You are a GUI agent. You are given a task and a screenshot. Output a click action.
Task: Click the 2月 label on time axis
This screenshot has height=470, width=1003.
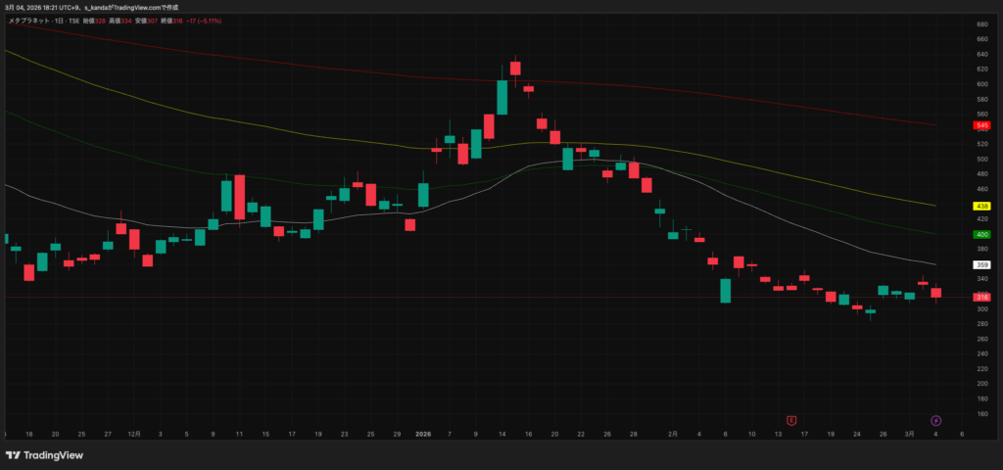pyautogui.click(x=673, y=433)
